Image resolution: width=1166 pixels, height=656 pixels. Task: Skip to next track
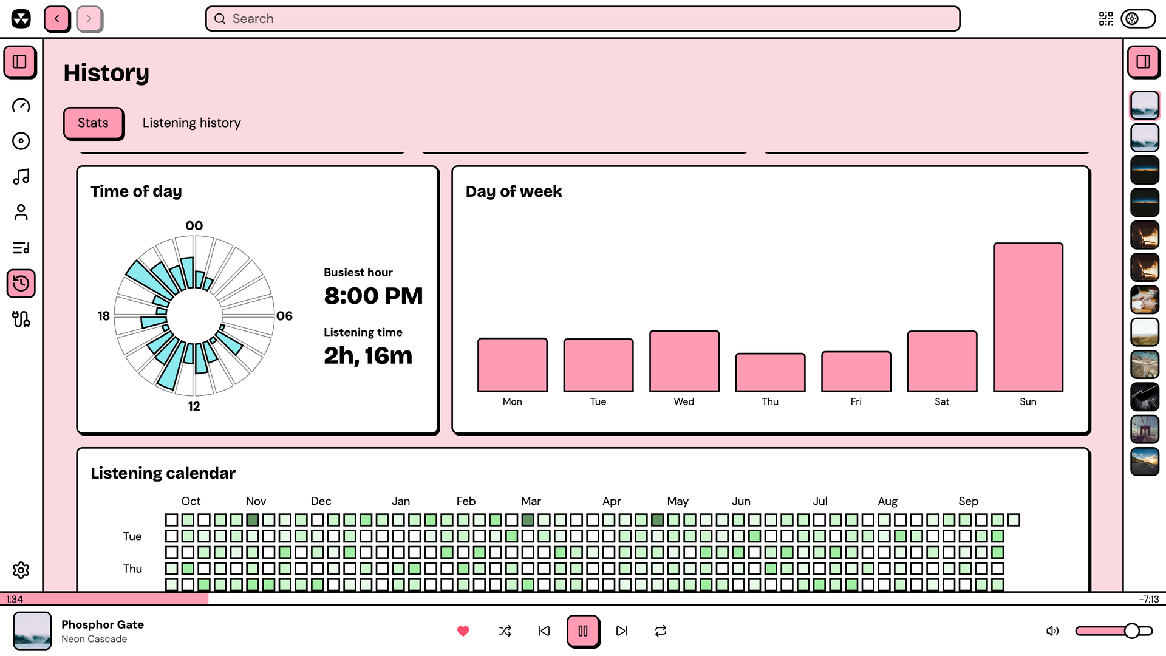[622, 631]
